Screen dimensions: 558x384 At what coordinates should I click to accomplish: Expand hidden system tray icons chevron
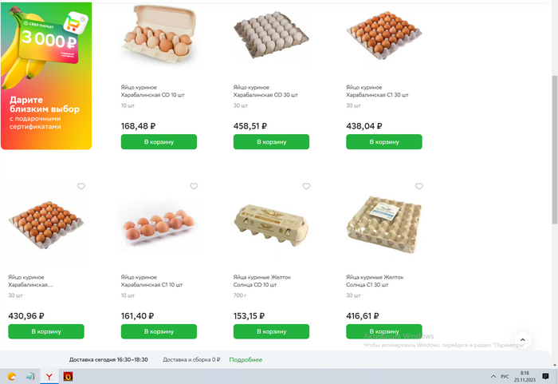click(x=493, y=377)
